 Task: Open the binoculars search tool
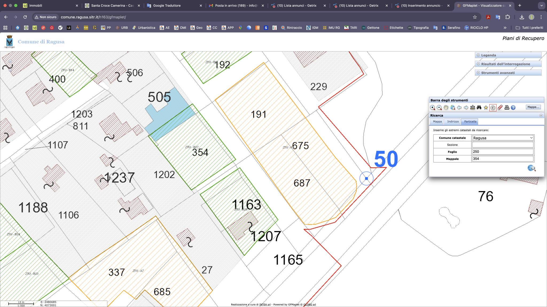479,108
